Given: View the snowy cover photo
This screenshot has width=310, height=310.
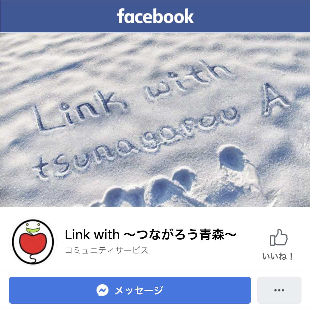Looking at the screenshot, I should (x=155, y=120).
